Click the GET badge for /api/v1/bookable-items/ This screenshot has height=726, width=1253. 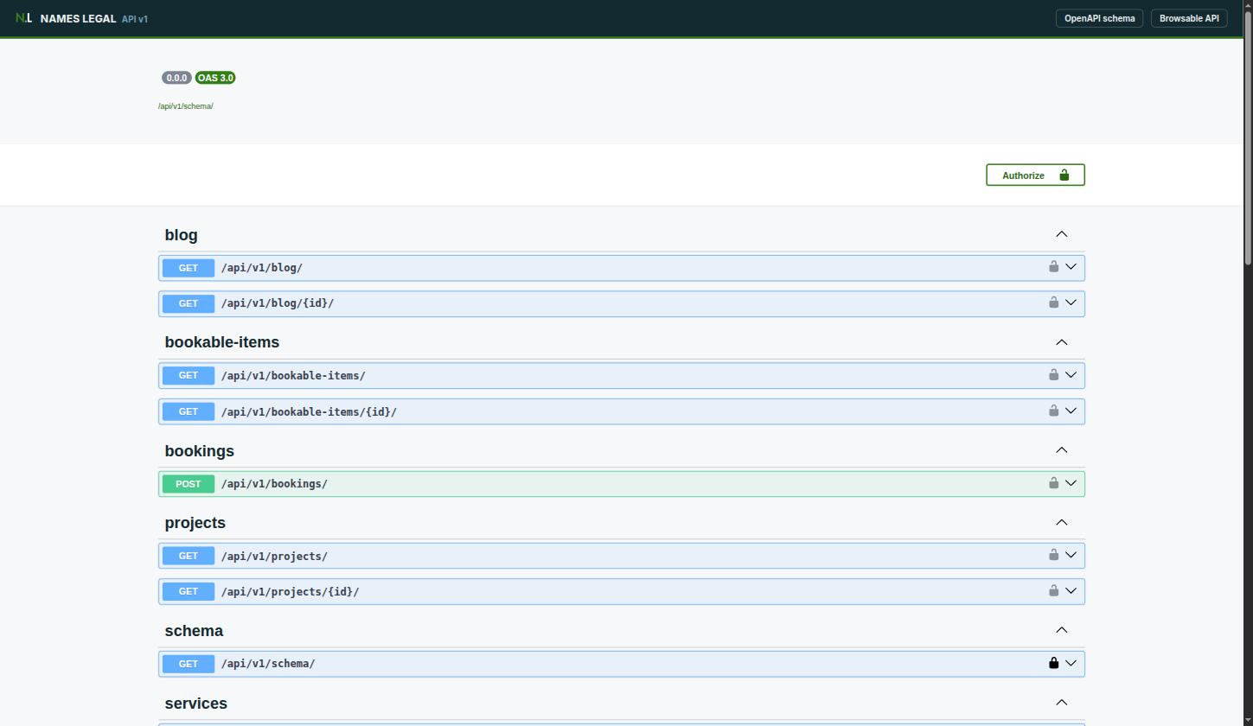(x=188, y=375)
